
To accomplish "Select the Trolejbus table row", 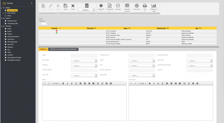I will point(127,33).
